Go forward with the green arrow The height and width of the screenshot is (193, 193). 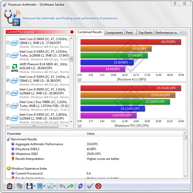point(70,186)
